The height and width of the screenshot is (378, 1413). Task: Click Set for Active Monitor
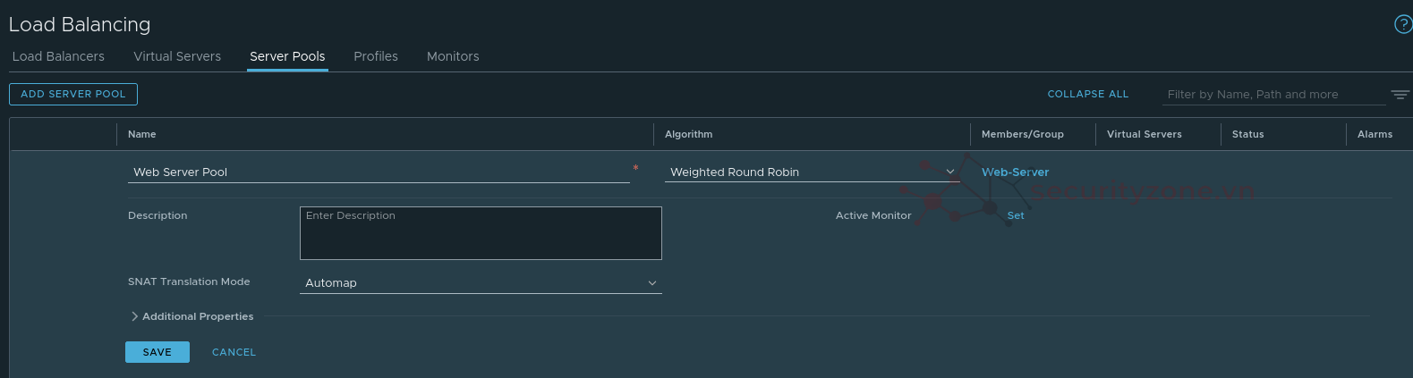[x=1016, y=215]
